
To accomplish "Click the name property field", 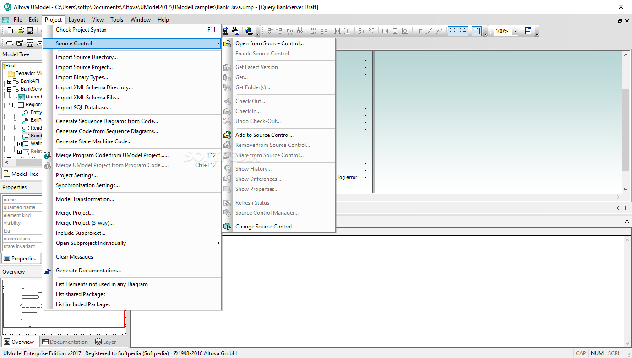I will point(22,200).
